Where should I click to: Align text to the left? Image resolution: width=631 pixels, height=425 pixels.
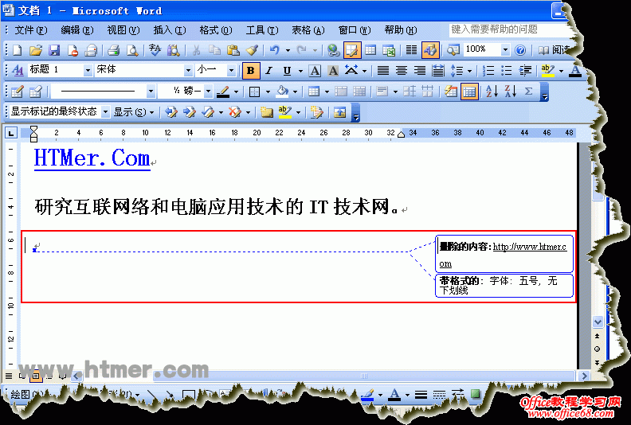(382, 71)
